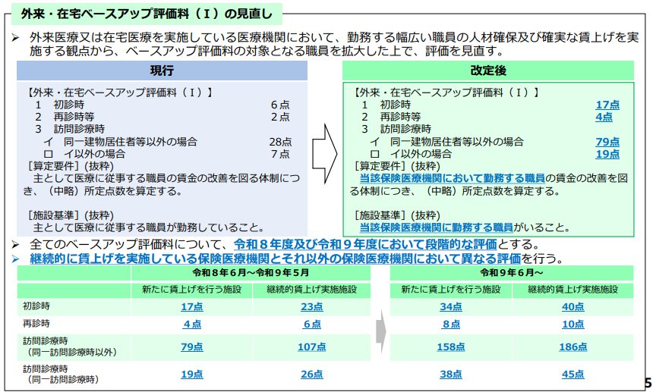Click the 再診時 row label in the table
This screenshot has height=392, width=653.
click(x=38, y=324)
